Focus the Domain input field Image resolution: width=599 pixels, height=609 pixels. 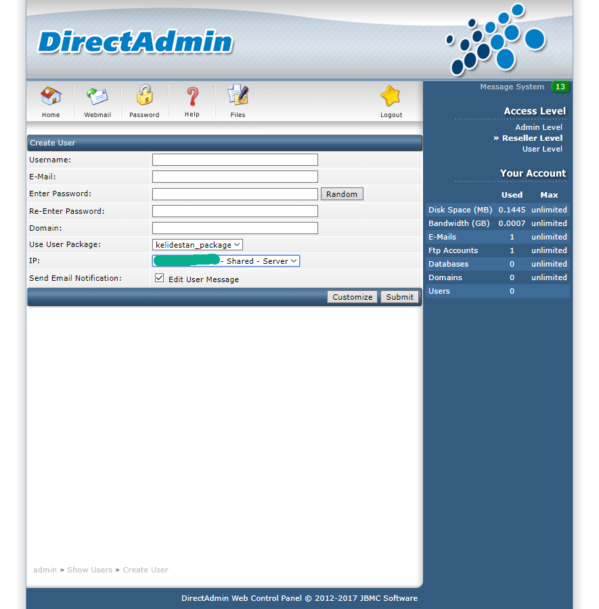click(x=235, y=228)
